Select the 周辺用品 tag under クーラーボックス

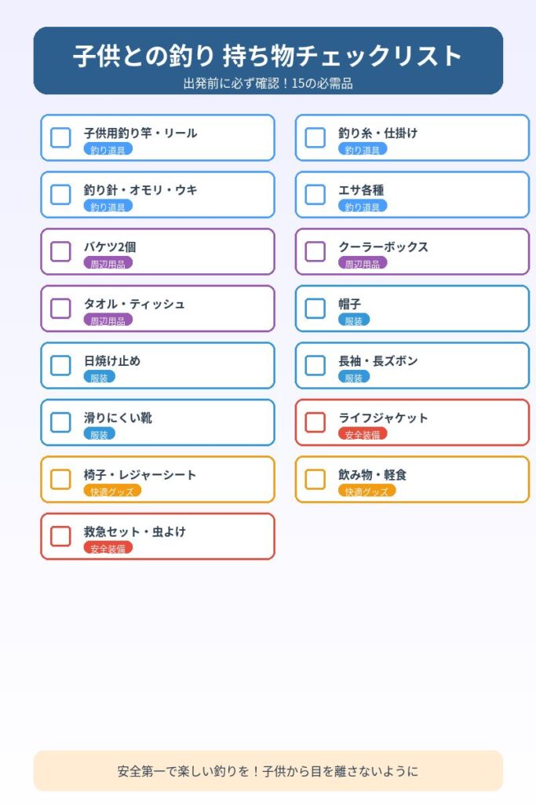coord(363,264)
